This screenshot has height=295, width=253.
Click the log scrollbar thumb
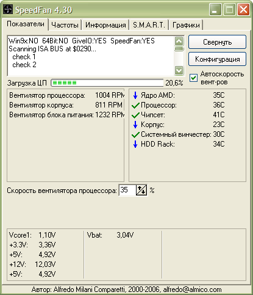(179, 49)
